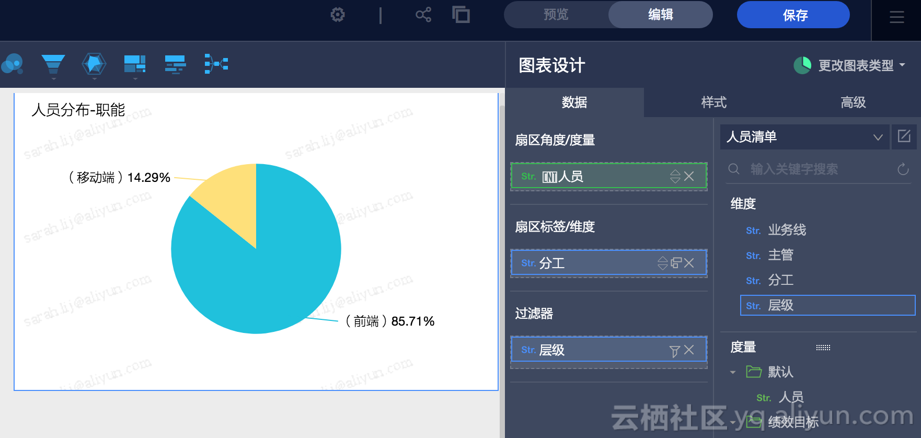This screenshot has height=438, width=921.
Task: Click the duplicate copy icon
Action: 461,15
